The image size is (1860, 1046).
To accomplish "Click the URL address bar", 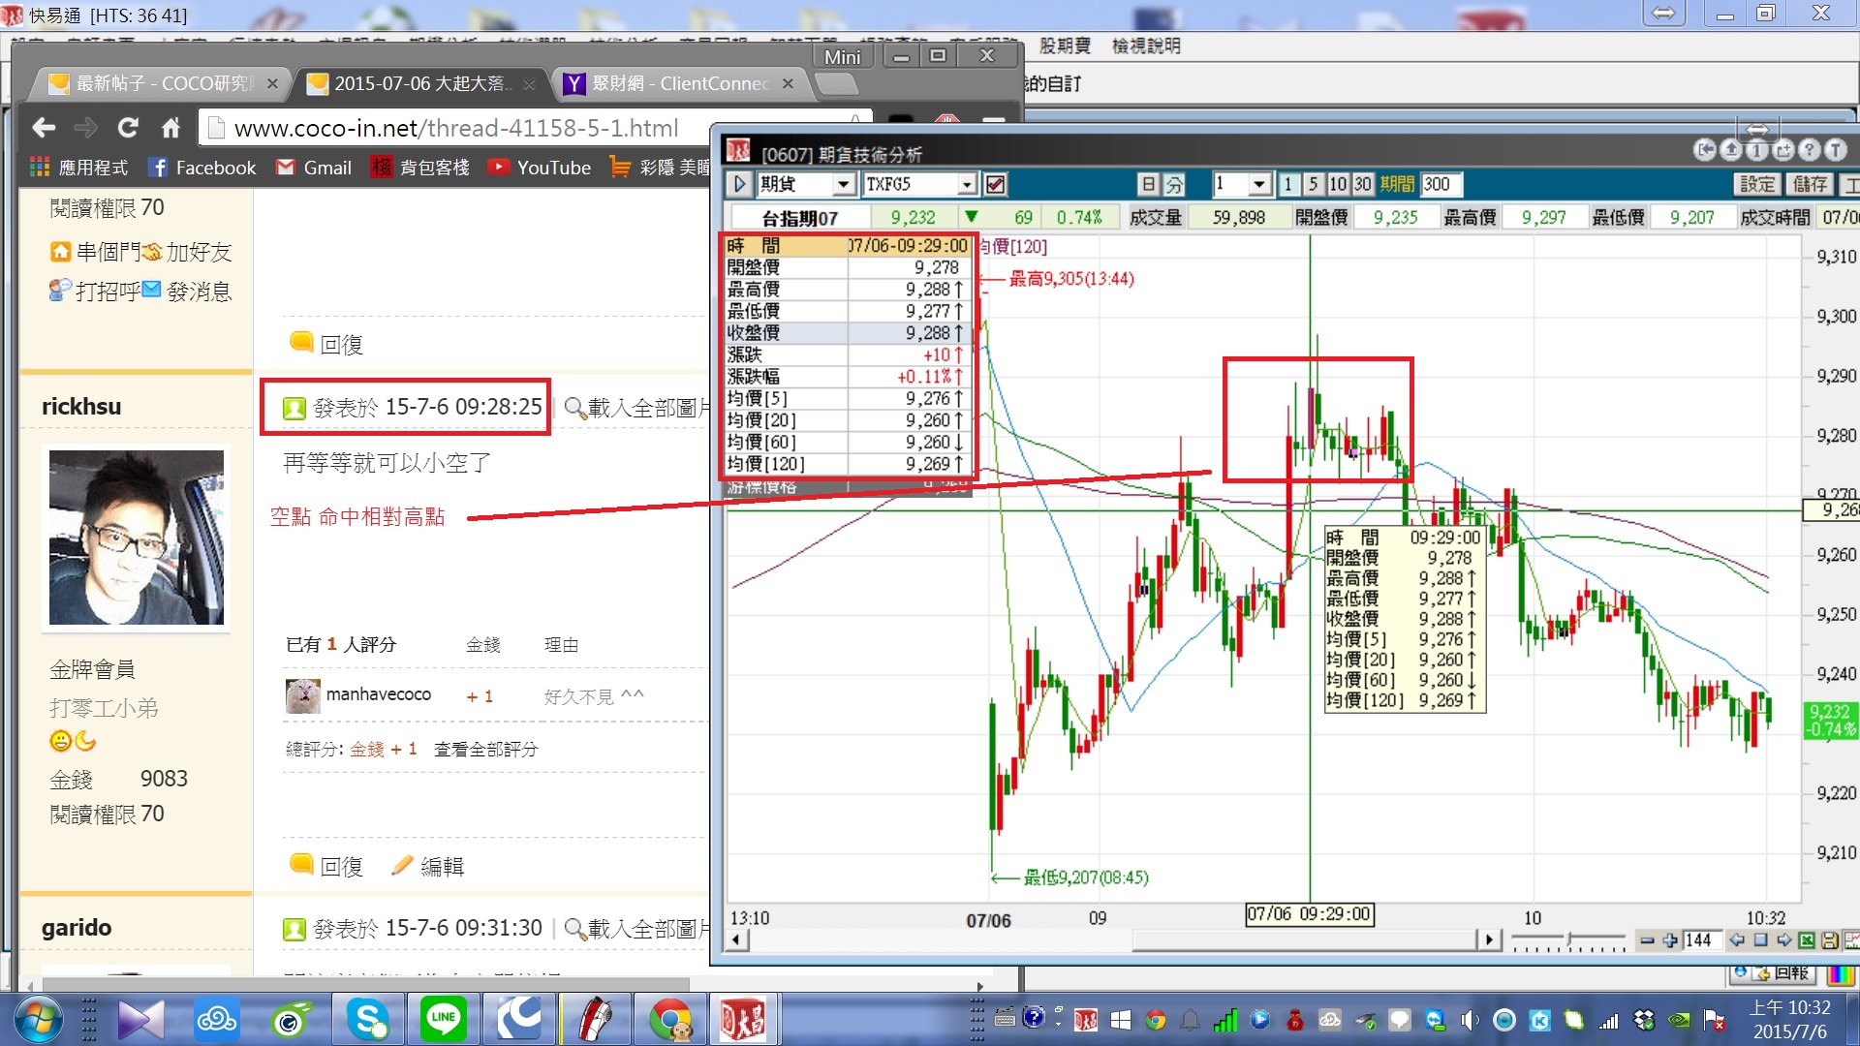I will [533, 128].
